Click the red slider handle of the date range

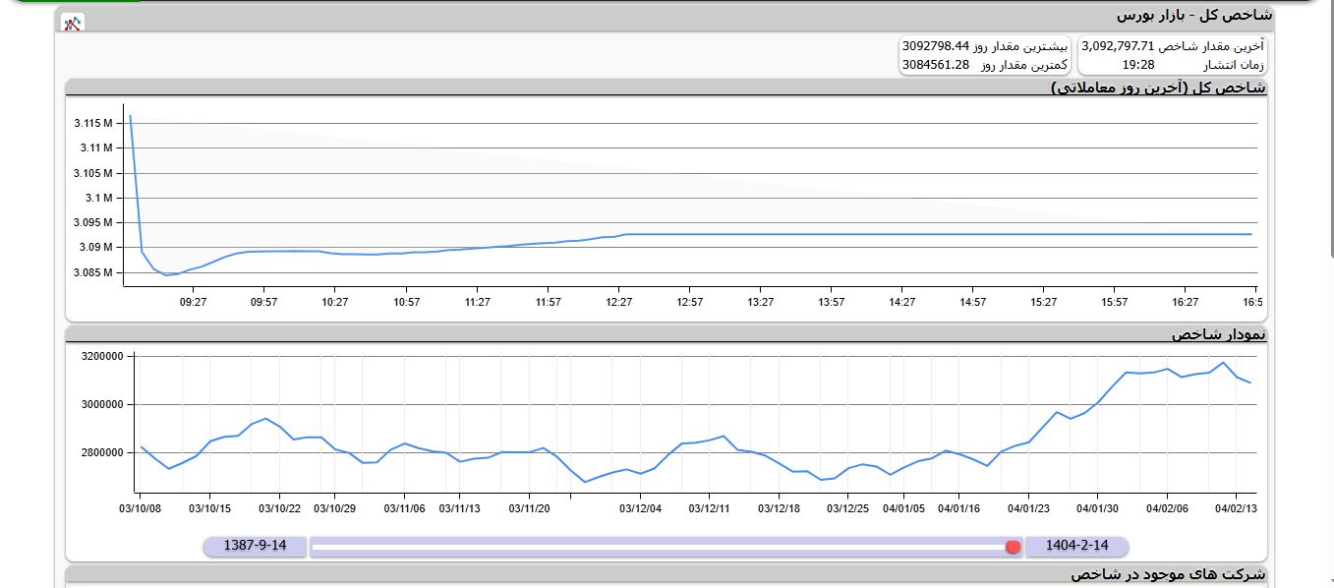(1014, 547)
